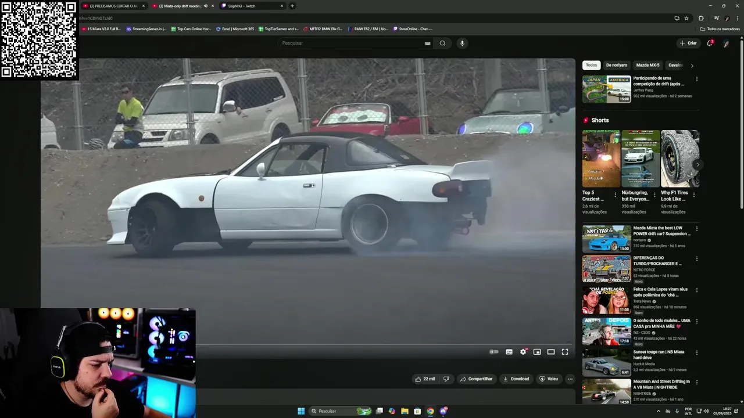
Task: Click the Valeu button
Action: pyautogui.click(x=549, y=379)
